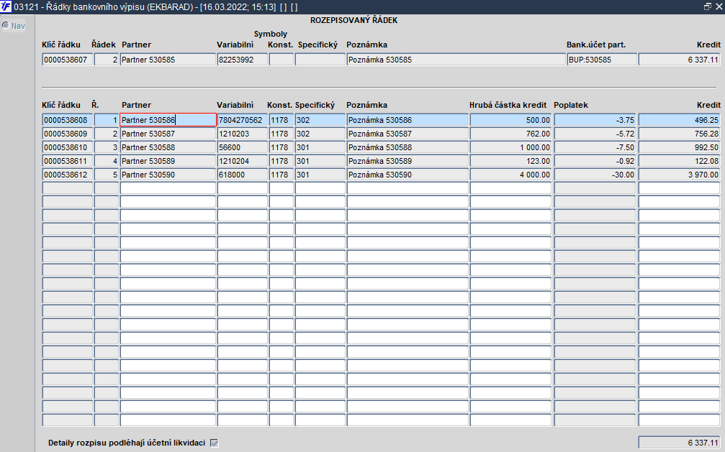Click header row key 0000538607

[68, 60]
